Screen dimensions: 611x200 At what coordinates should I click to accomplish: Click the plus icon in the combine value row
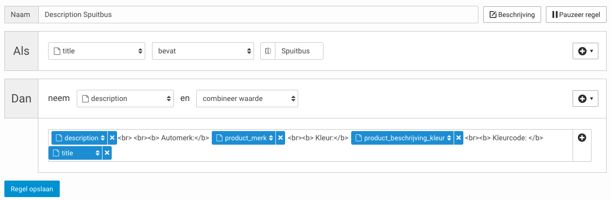click(582, 138)
